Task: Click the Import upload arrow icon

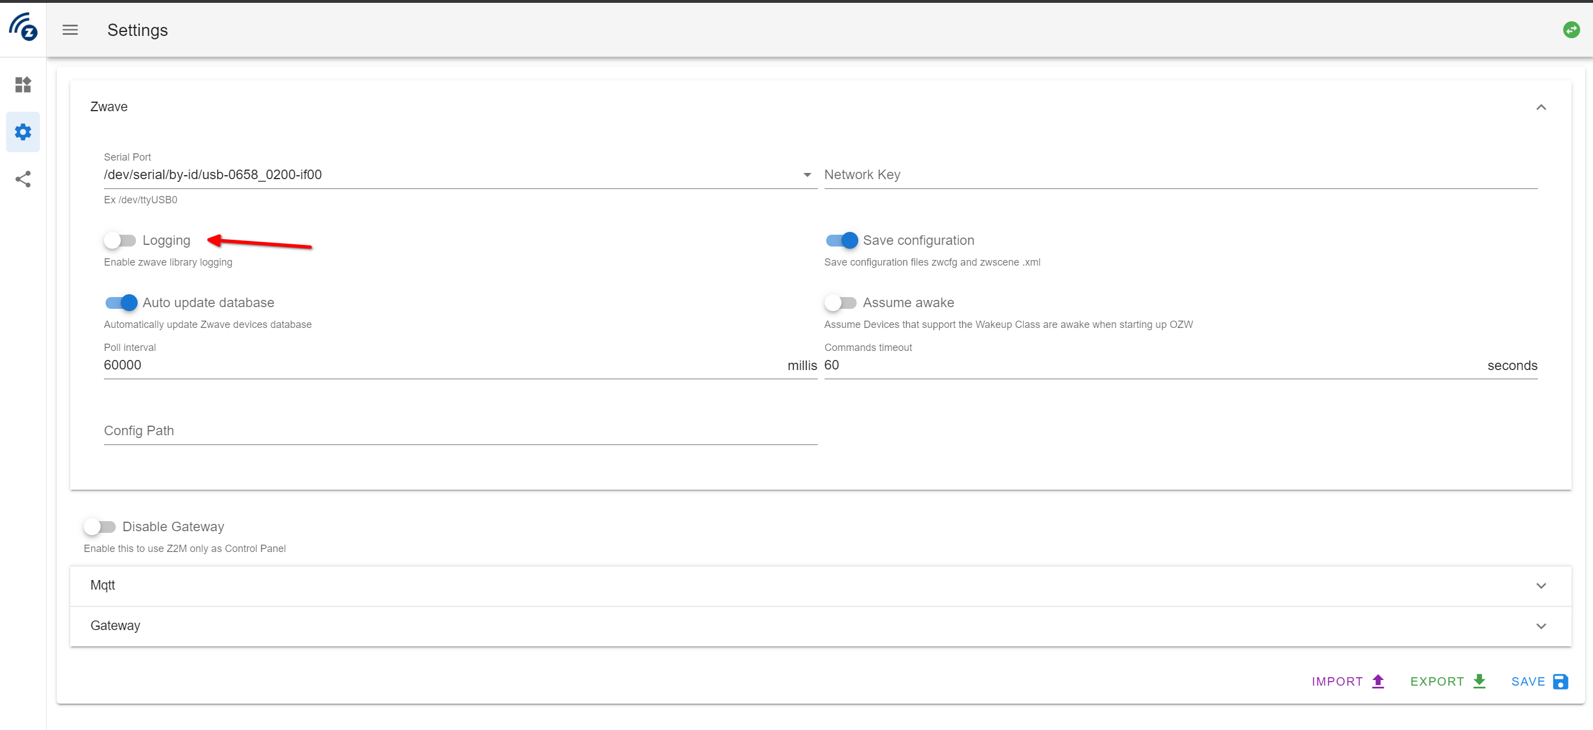Action: tap(1378, 681)
